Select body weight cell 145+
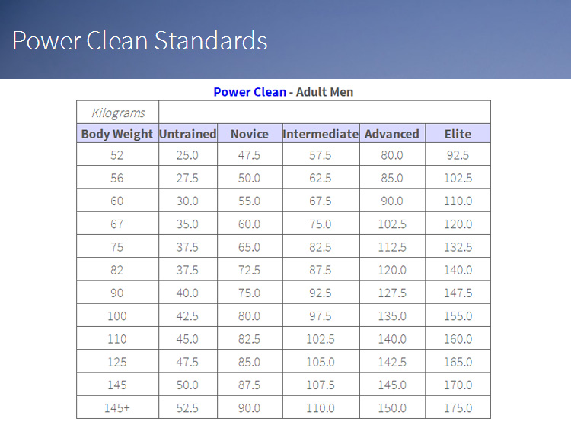Image resolution: width=571 pixels, height=428 pixels. coord(117,408)
